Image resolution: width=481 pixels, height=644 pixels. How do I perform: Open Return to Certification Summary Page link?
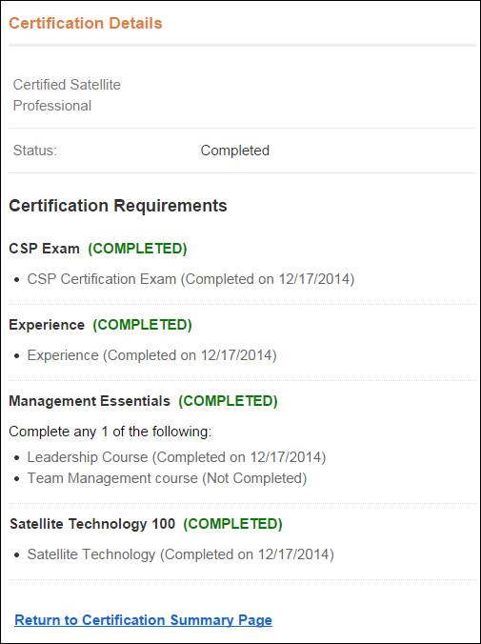pyautogui.click(x=144, y=620)
